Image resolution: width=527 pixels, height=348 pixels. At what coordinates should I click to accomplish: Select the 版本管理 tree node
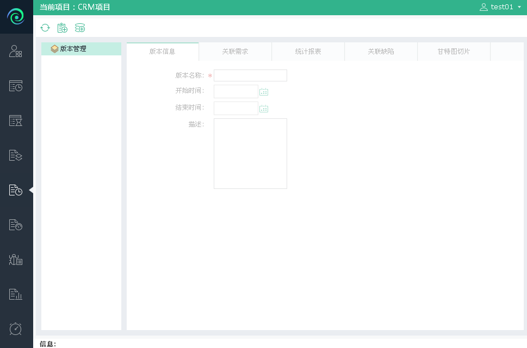pyautogui.click(x=82, y=49)
